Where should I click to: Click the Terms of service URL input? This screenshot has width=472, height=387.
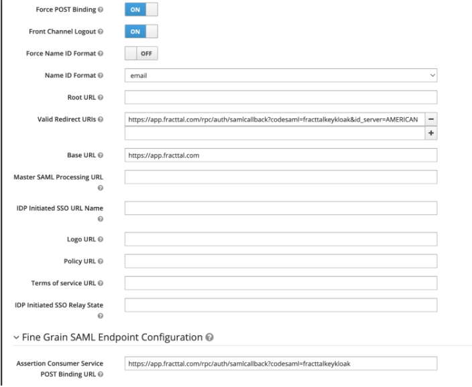click(281, 283)
